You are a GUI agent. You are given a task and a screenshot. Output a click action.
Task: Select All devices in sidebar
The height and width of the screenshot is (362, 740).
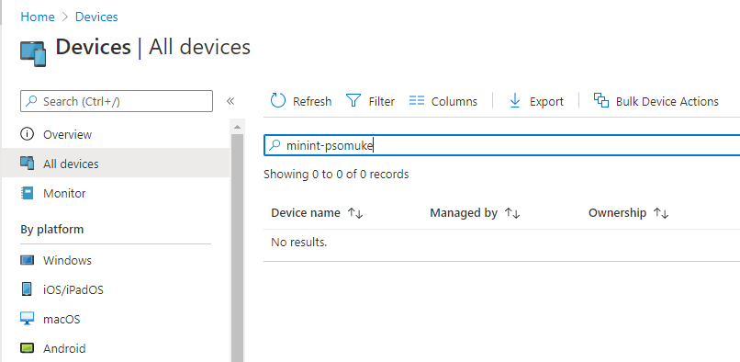116,164
